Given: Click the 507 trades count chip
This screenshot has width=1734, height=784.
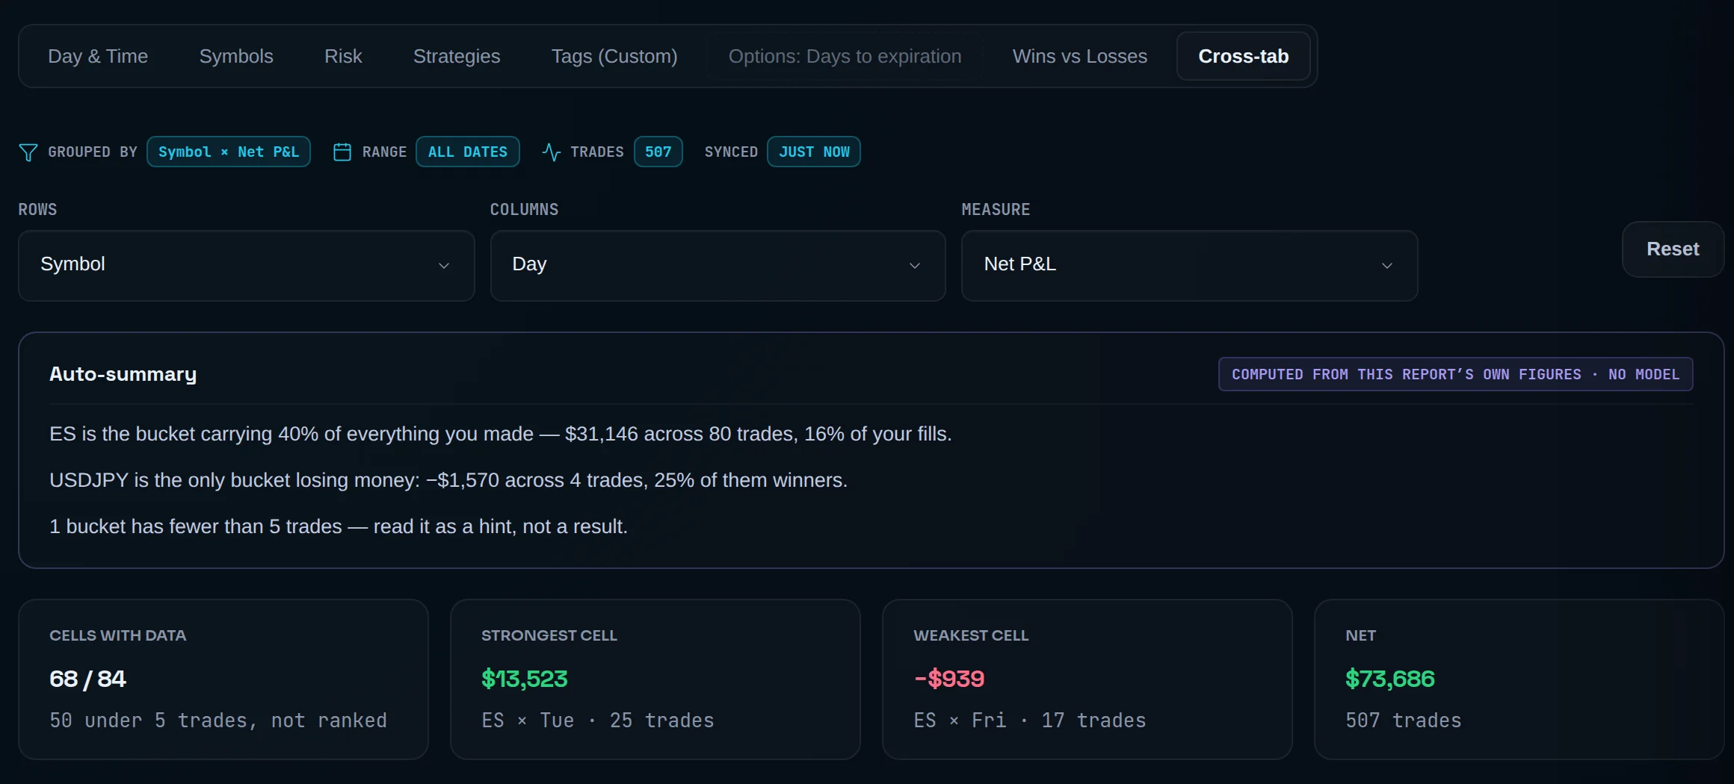Looking at the screenshot, I should pyautogui.click(x=658, y=152).
